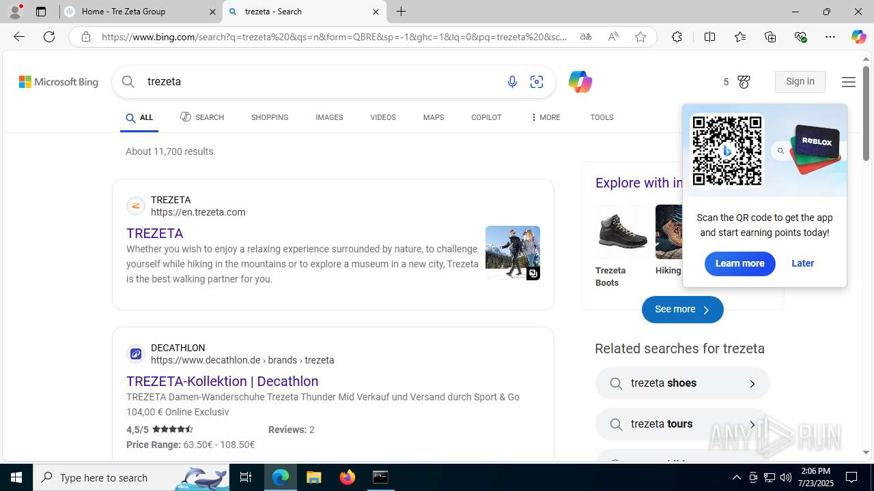Screen dimensions: 874x491
Task: Click the QR code in rewards popup
Action: pos(727,151)
